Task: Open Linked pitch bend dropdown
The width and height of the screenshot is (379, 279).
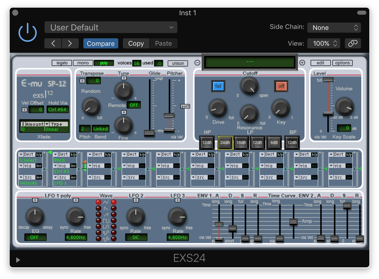Action: pyautogui.click(x=100, y=129)
